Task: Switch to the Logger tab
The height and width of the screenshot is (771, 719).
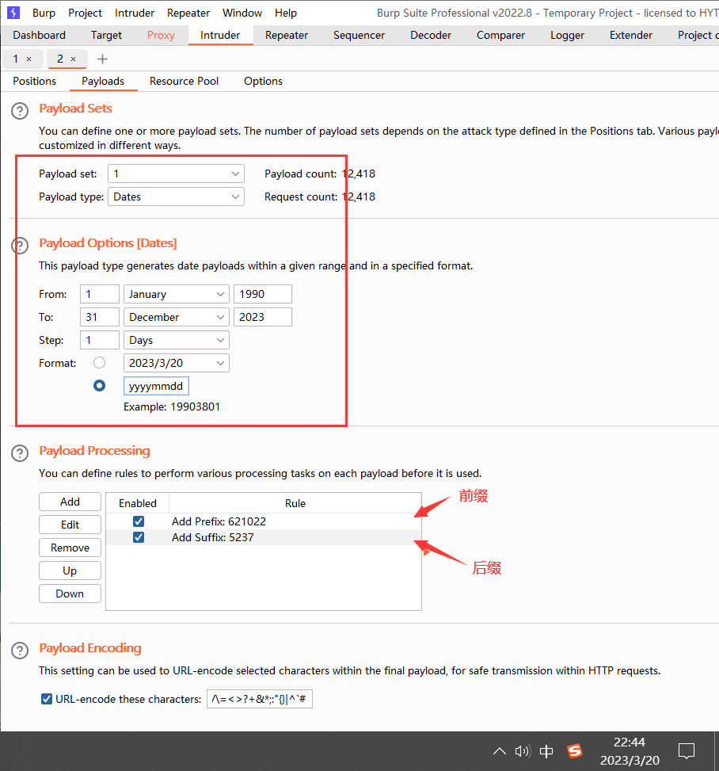Action: 568,36
